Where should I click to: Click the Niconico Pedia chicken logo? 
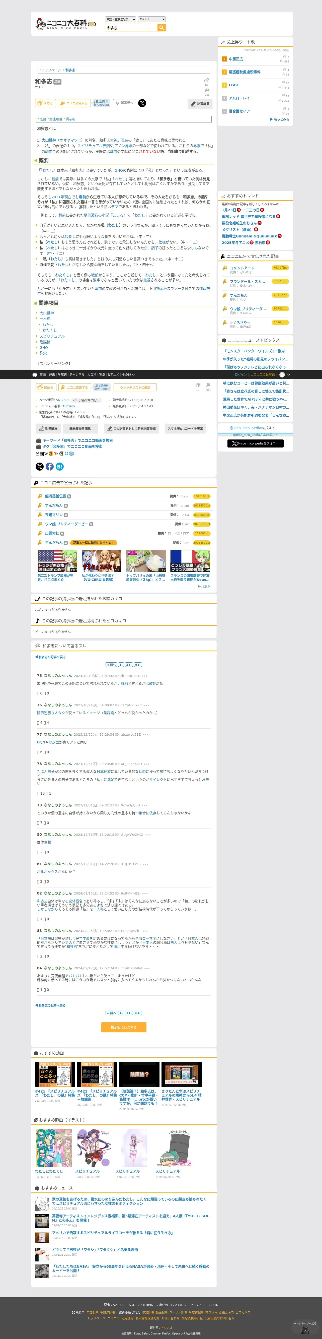(65, 23)
